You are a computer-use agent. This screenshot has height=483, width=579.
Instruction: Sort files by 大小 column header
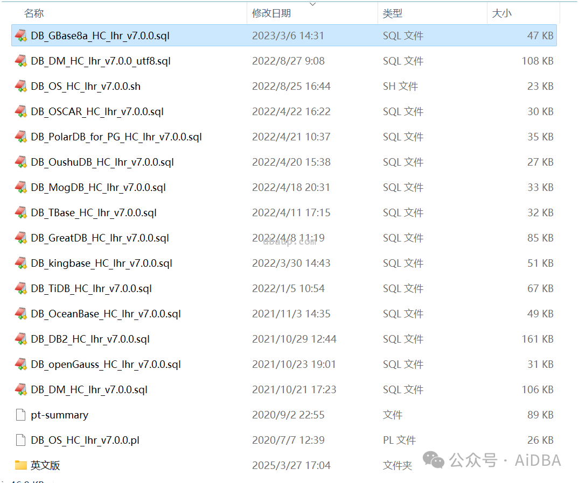click(502, 13)
